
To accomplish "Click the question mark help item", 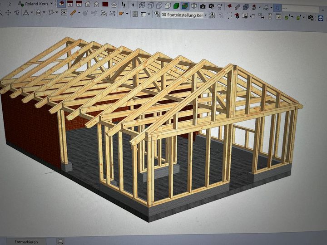I will 9,4.
